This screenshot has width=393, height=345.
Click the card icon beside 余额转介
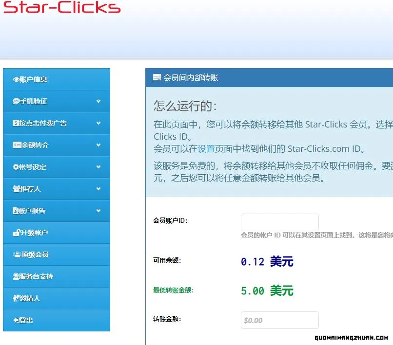(17, 145)
